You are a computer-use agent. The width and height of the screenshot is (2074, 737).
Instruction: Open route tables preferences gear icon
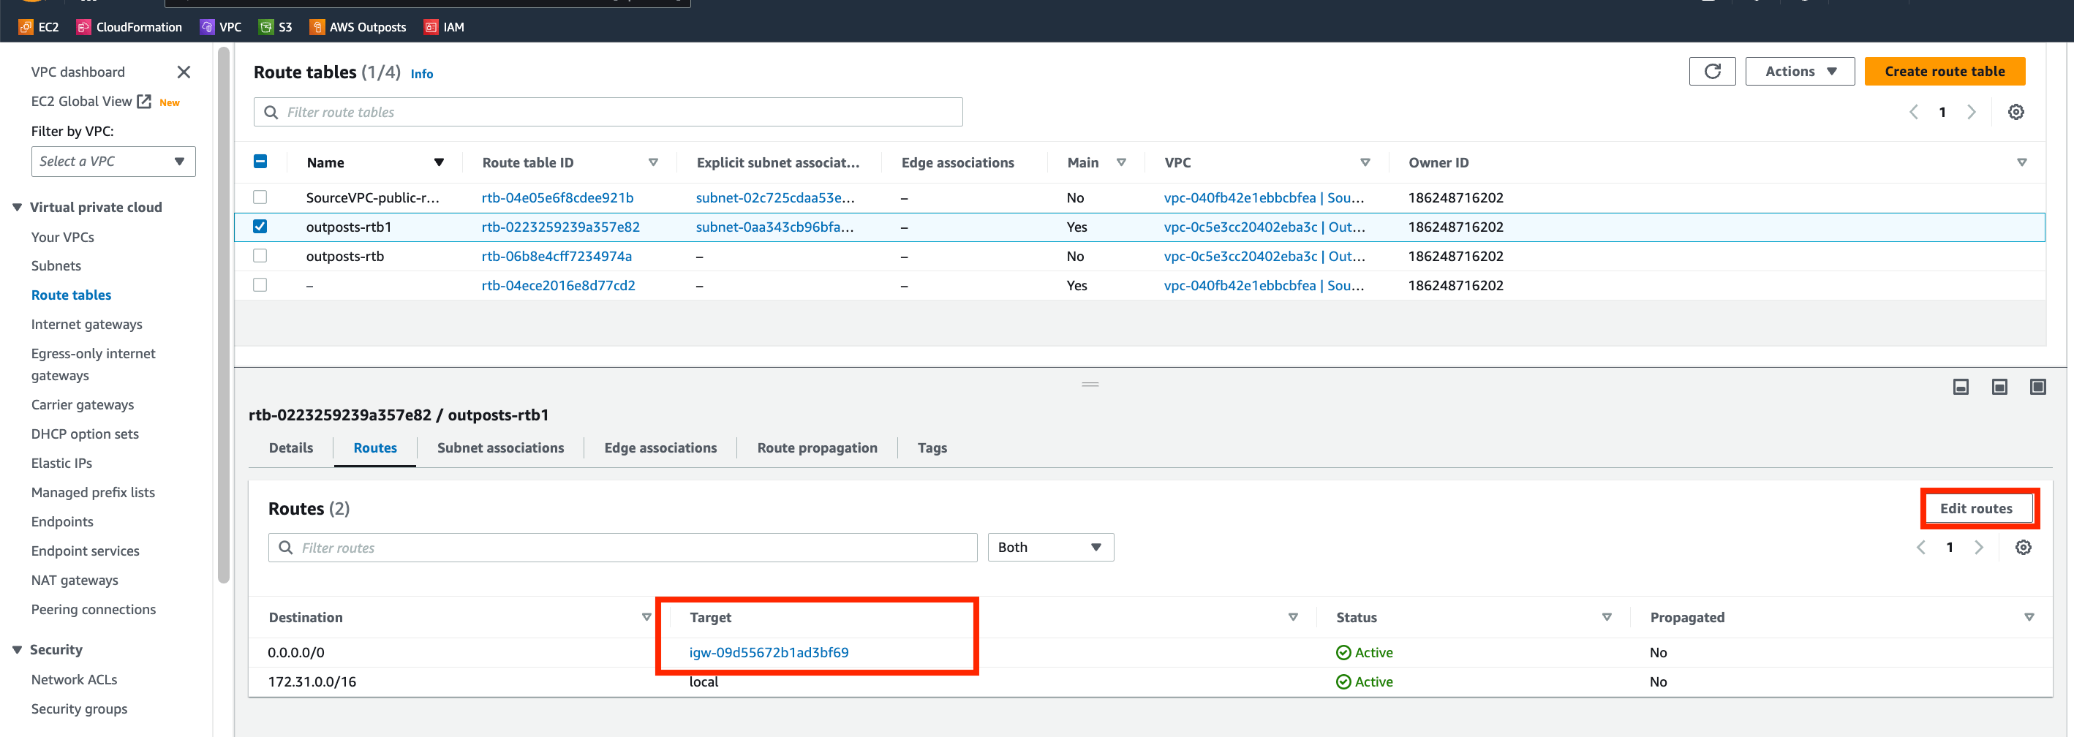tap(2015, 112)
